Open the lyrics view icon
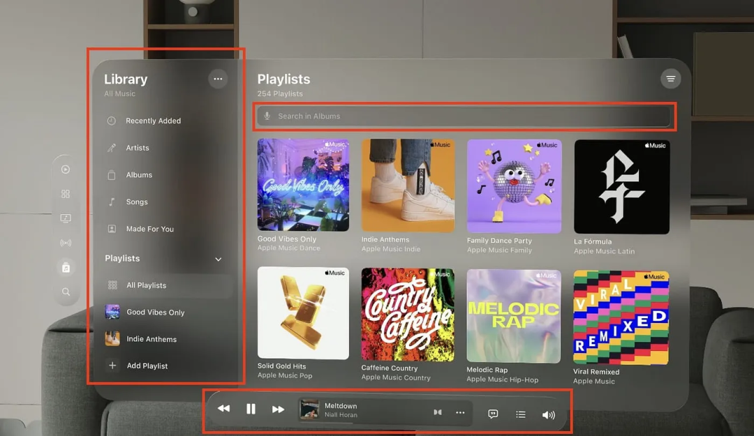The width and height of the screenshot is (754, 436). 493,414
